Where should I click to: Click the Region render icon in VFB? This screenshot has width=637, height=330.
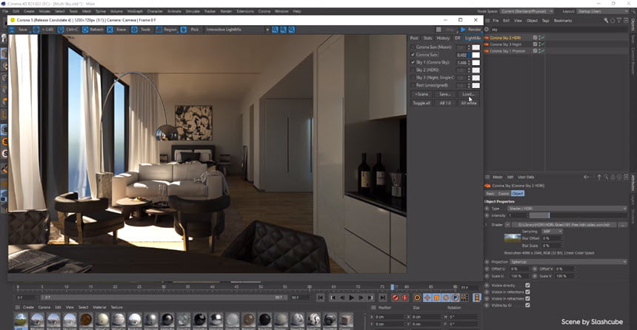click(159, 30)
